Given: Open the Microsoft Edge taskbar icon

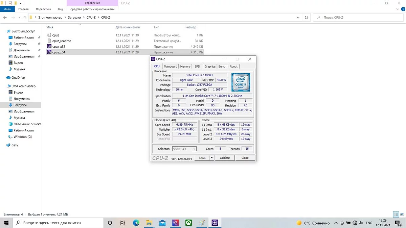Looking at the screenshot, I should click(136, 223).
